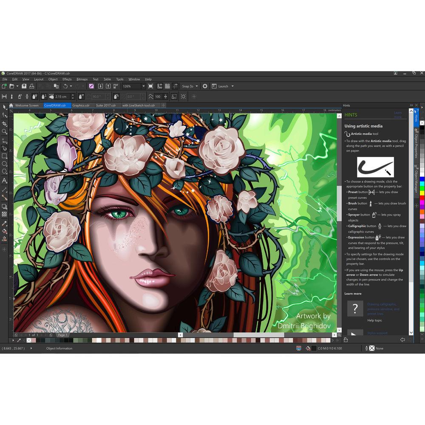Select the Pick tool in toolbox
The height and width of the screenshot is (425, 425).
[4, 107]
